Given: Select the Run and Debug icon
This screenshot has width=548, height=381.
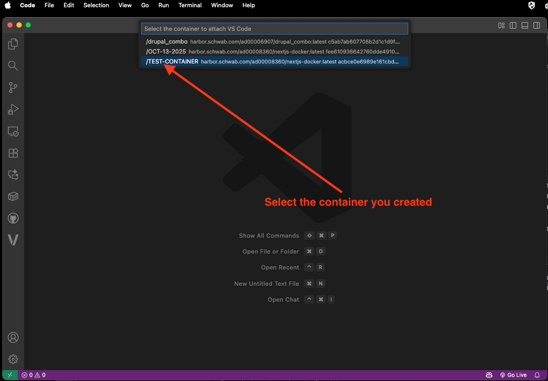Looking at the screenshot, I should [13, 109].
